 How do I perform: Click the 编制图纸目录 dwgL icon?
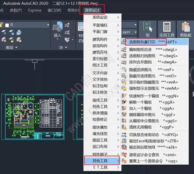(124, 49)
